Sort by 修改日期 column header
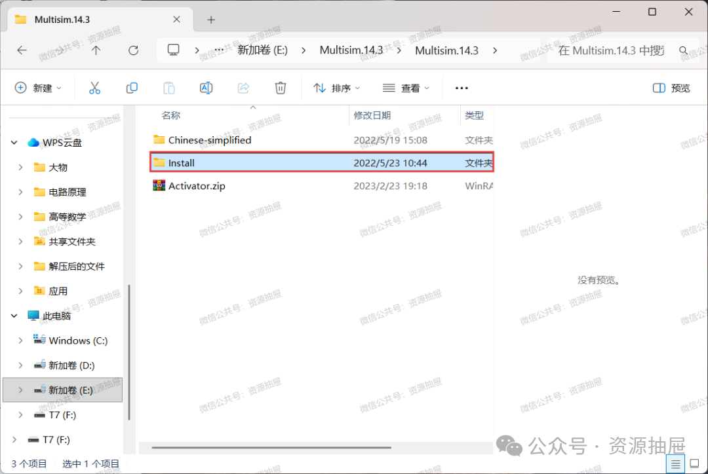Screen dimensions: 708x474 click(x=372, y=115)
